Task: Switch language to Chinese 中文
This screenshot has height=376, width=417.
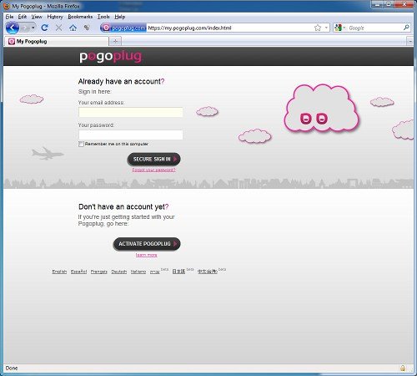Action: coord(208,272)
